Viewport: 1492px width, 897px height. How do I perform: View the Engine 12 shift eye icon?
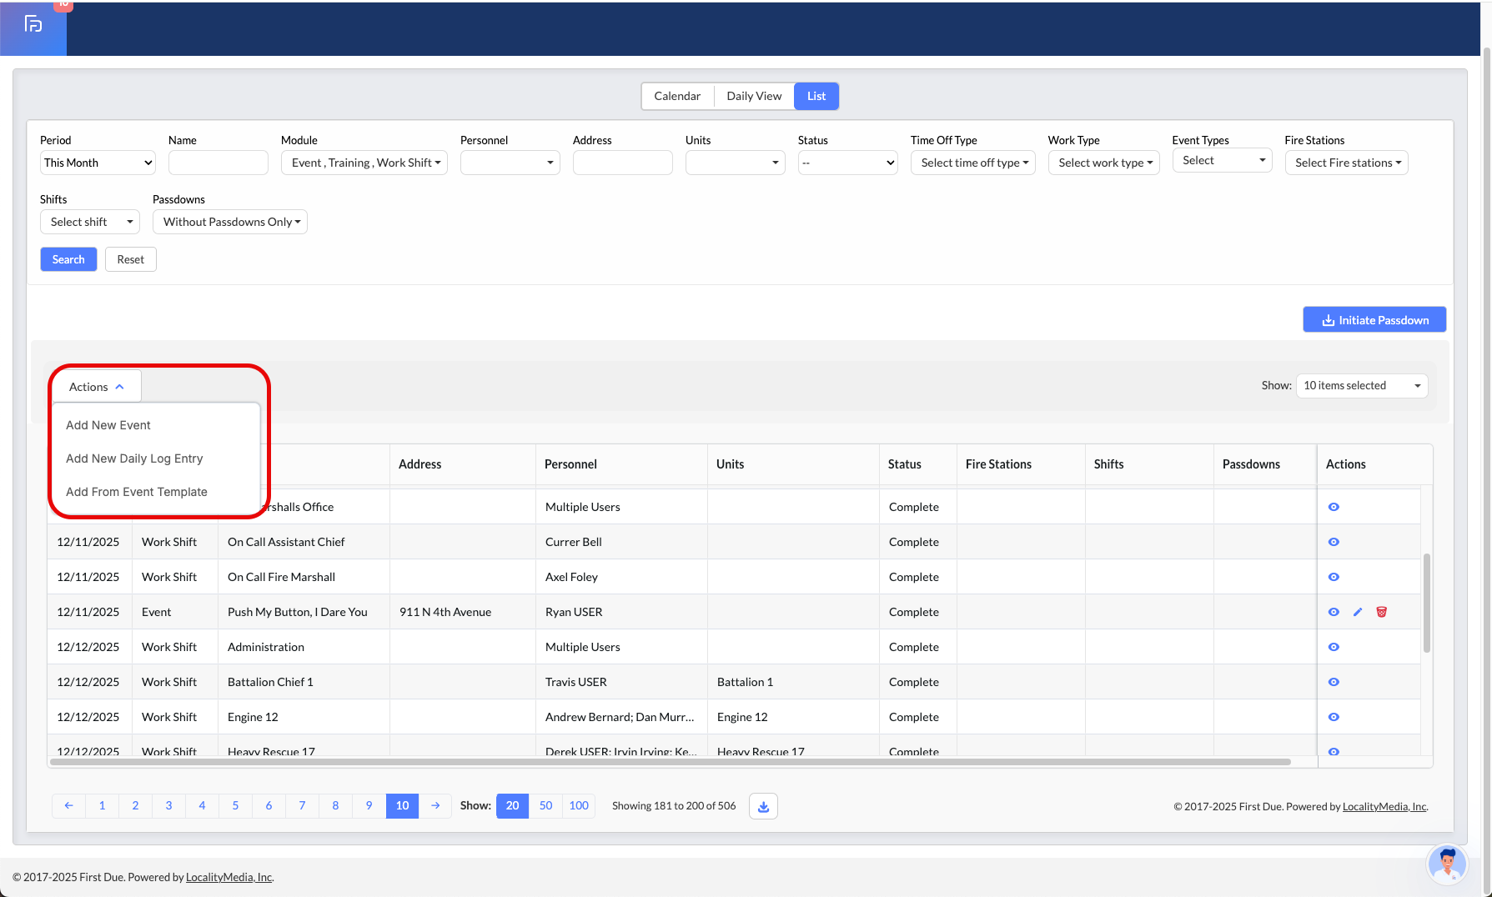[1334, 717]
